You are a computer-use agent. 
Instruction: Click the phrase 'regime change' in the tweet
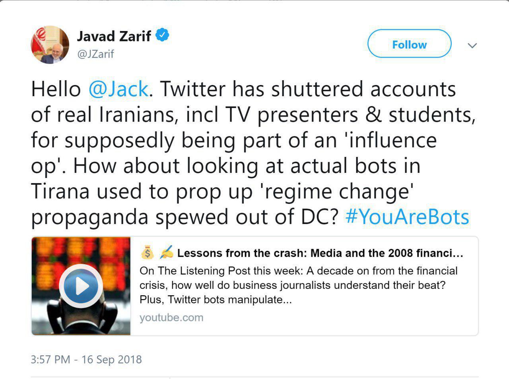[334, 191]
